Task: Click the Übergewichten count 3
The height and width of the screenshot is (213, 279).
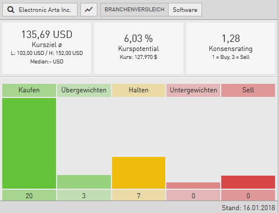Action: pos(84,195)
